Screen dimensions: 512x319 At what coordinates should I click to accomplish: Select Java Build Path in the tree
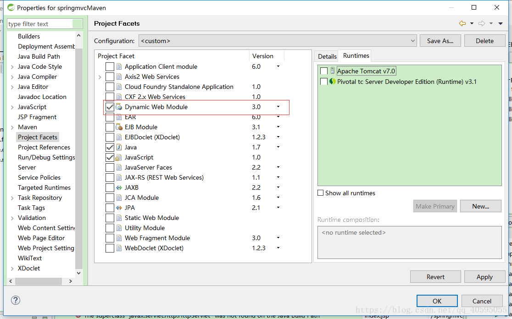pos(39,56)
